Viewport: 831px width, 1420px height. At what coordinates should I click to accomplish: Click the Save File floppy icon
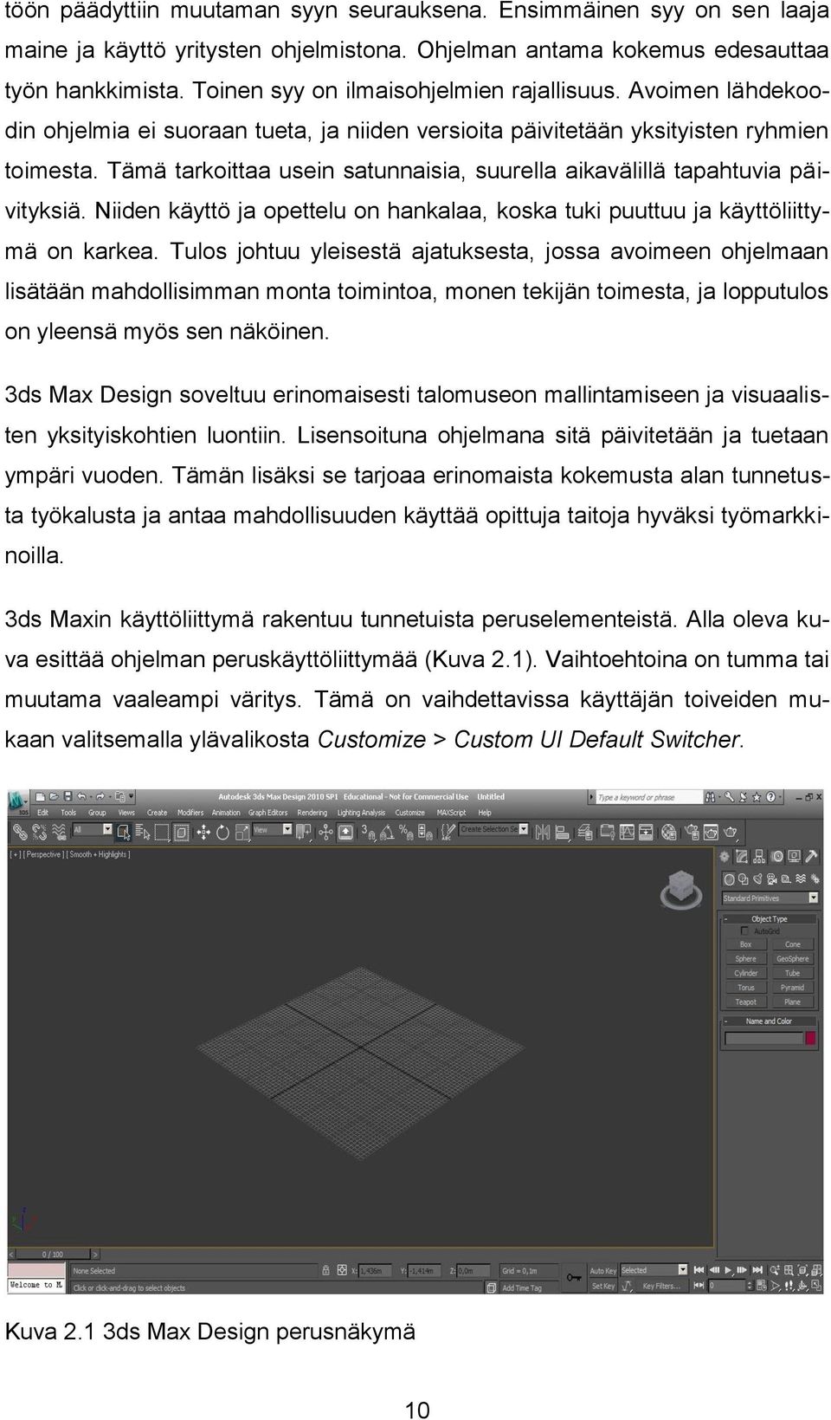coord(68,796)
